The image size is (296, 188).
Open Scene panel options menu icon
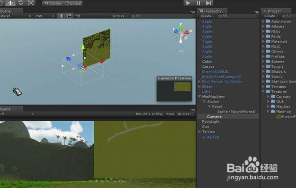tap(193, 12)
